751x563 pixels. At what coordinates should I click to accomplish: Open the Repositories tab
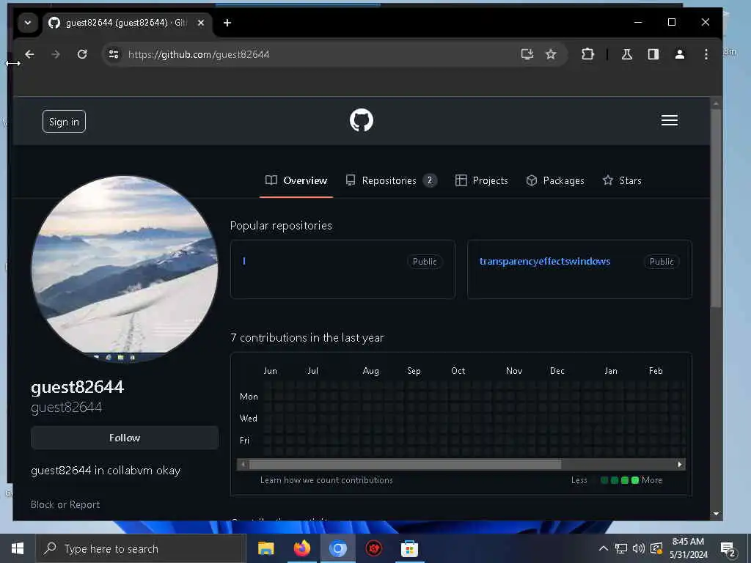[391, 180]
